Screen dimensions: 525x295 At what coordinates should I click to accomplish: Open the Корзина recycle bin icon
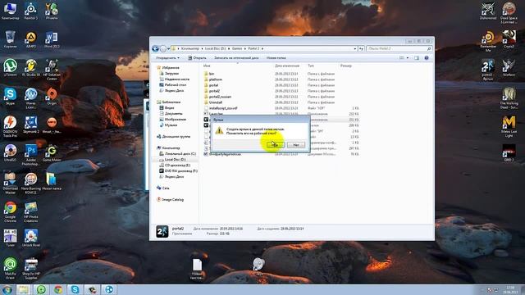click(10, 39)
